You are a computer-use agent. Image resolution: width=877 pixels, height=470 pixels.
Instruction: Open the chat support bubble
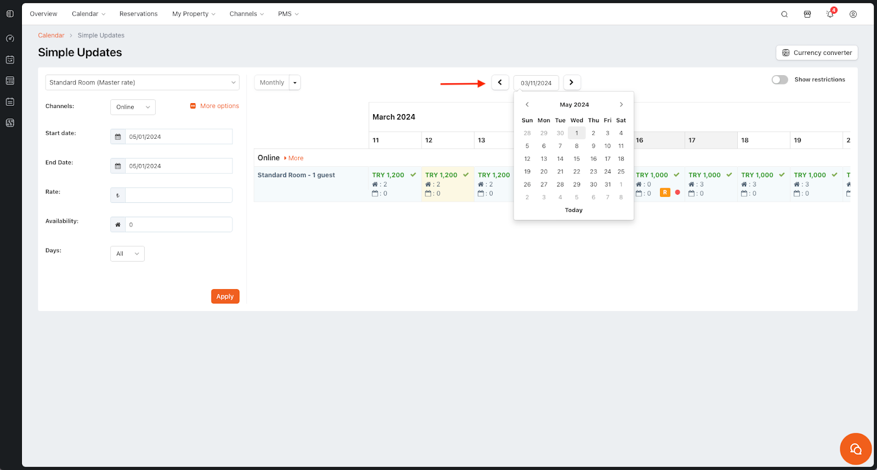(x=855, y=449)
